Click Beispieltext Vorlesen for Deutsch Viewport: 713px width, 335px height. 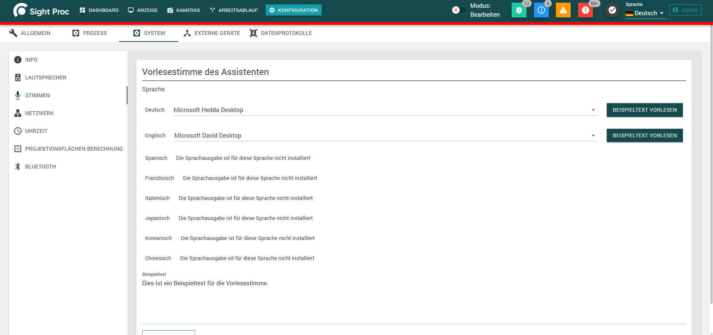point(645,110)
